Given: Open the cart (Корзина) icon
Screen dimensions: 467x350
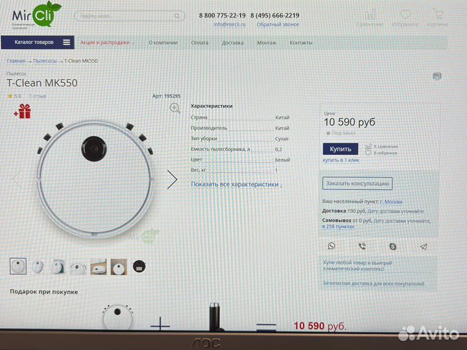Looking at the screenshot, I should click(x=438, y=17).
